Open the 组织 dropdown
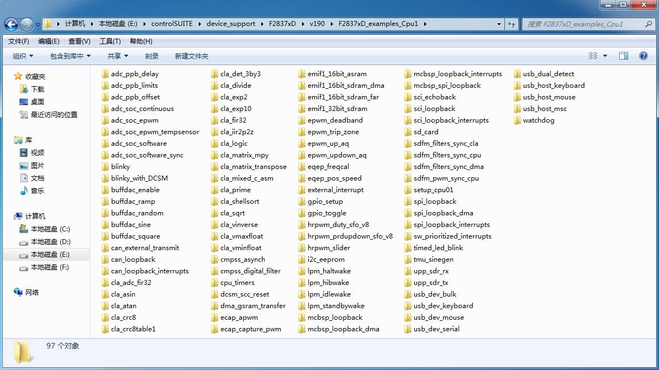This screenshot has width=659, height=370. point(23,56)
